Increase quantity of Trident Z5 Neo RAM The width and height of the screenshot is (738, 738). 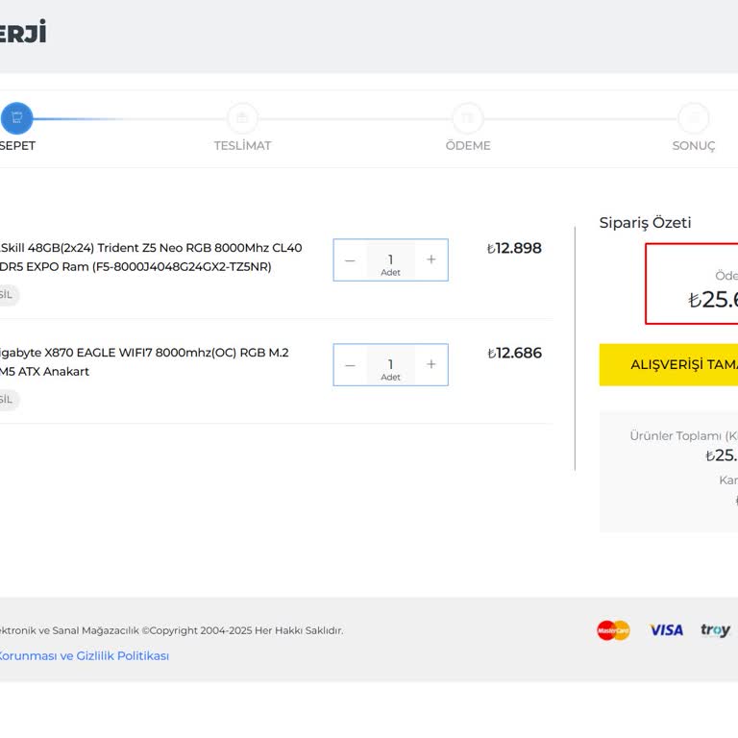pyautogui.click(x=431, y=259)
